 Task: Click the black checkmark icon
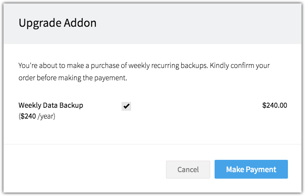(126, 106)
